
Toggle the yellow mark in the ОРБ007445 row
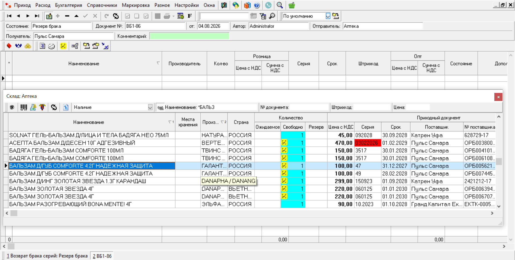(284, 173)
